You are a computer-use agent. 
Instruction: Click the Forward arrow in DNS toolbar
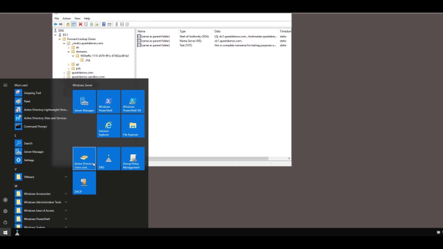point(60,24)
